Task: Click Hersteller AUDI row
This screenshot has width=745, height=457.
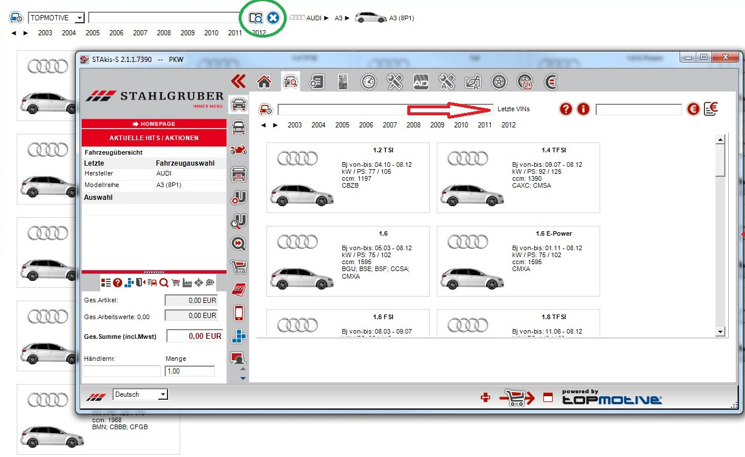Action: point(154,174)
